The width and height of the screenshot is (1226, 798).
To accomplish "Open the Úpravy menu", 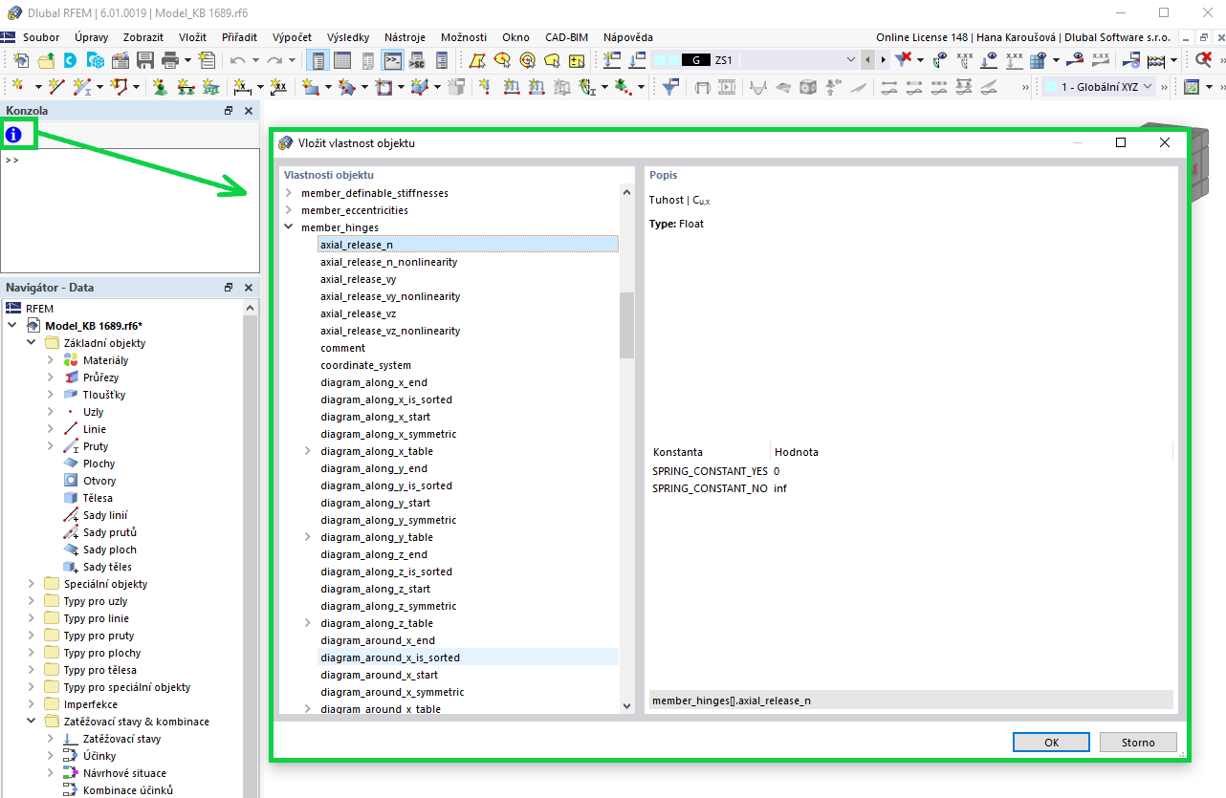I will pos(92,37).
